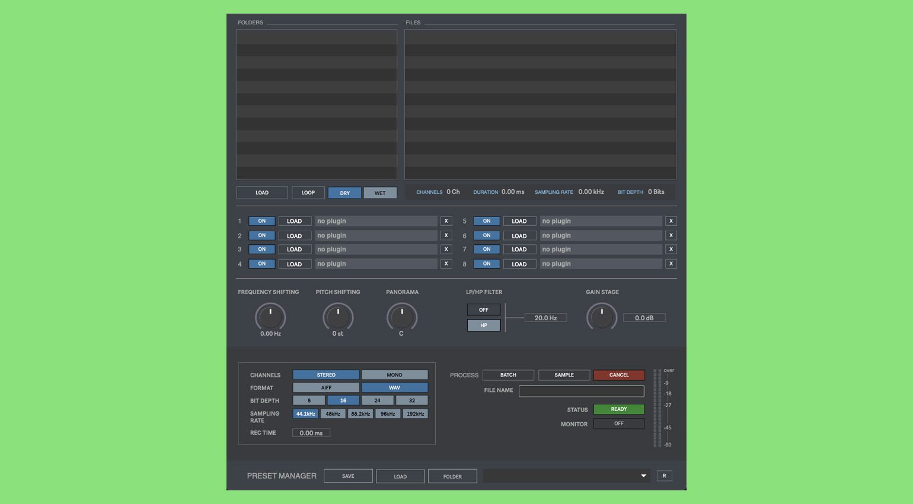Choose AIFF as the output format
This screenshot has height=504, width=913.
point(325,388)
